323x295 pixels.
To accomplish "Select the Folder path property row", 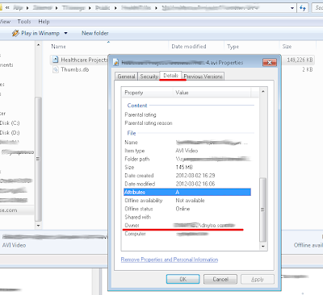I will [187, 159].
